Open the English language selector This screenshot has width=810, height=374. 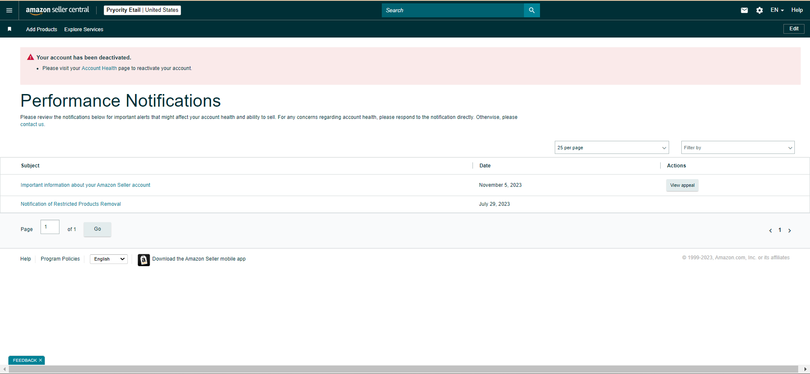coord(109,259)
